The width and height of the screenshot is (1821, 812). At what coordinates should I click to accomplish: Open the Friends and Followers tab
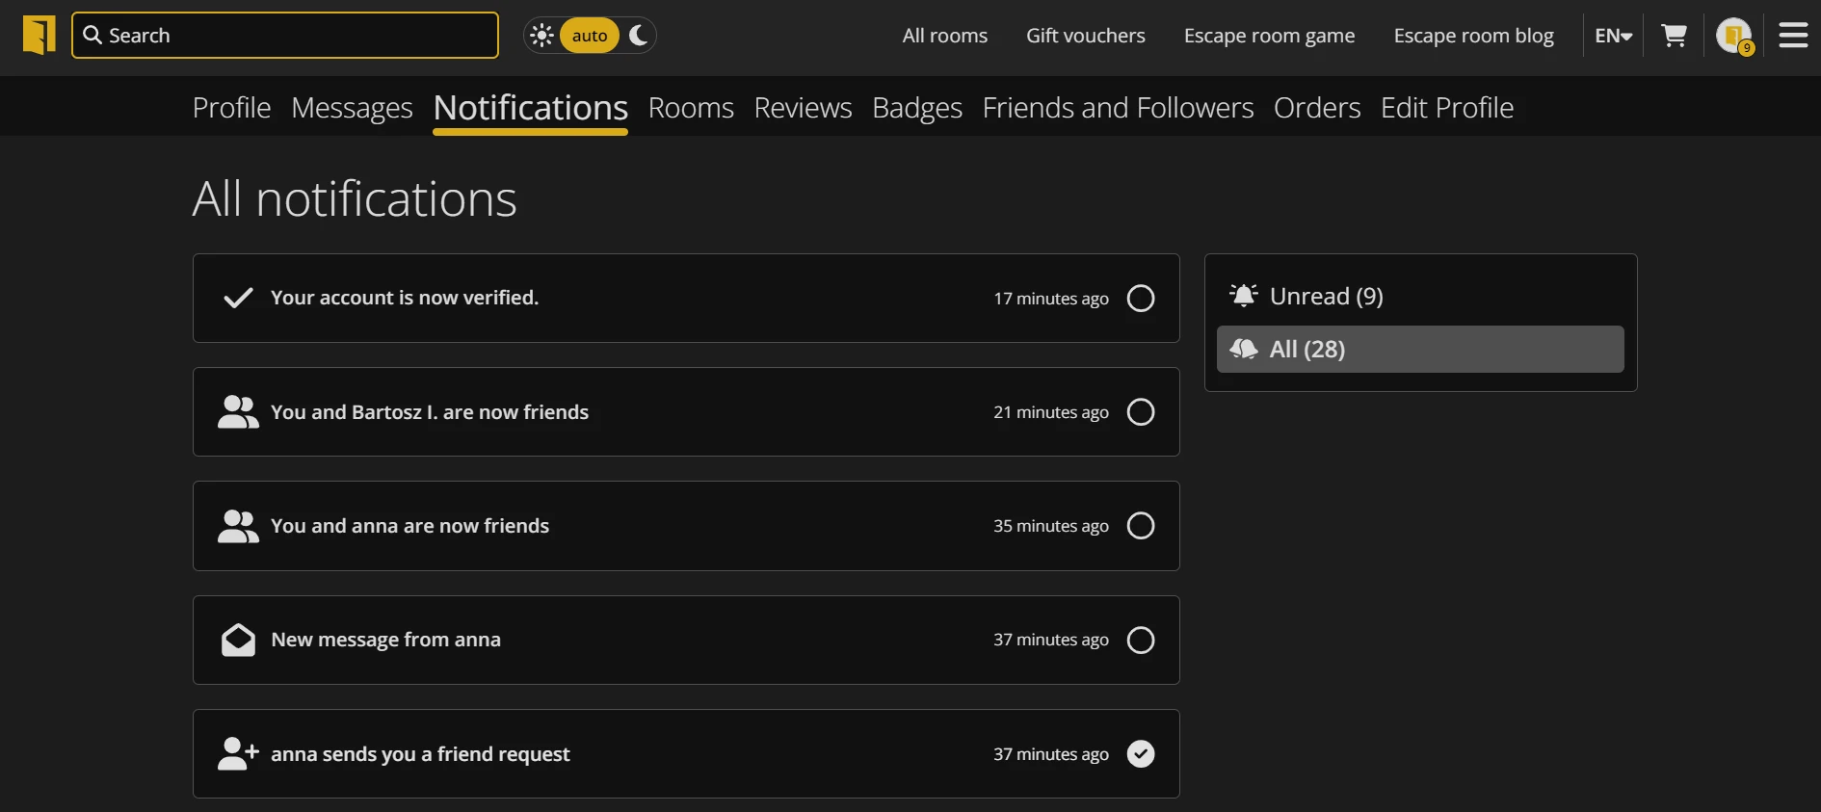point(1118,108)
